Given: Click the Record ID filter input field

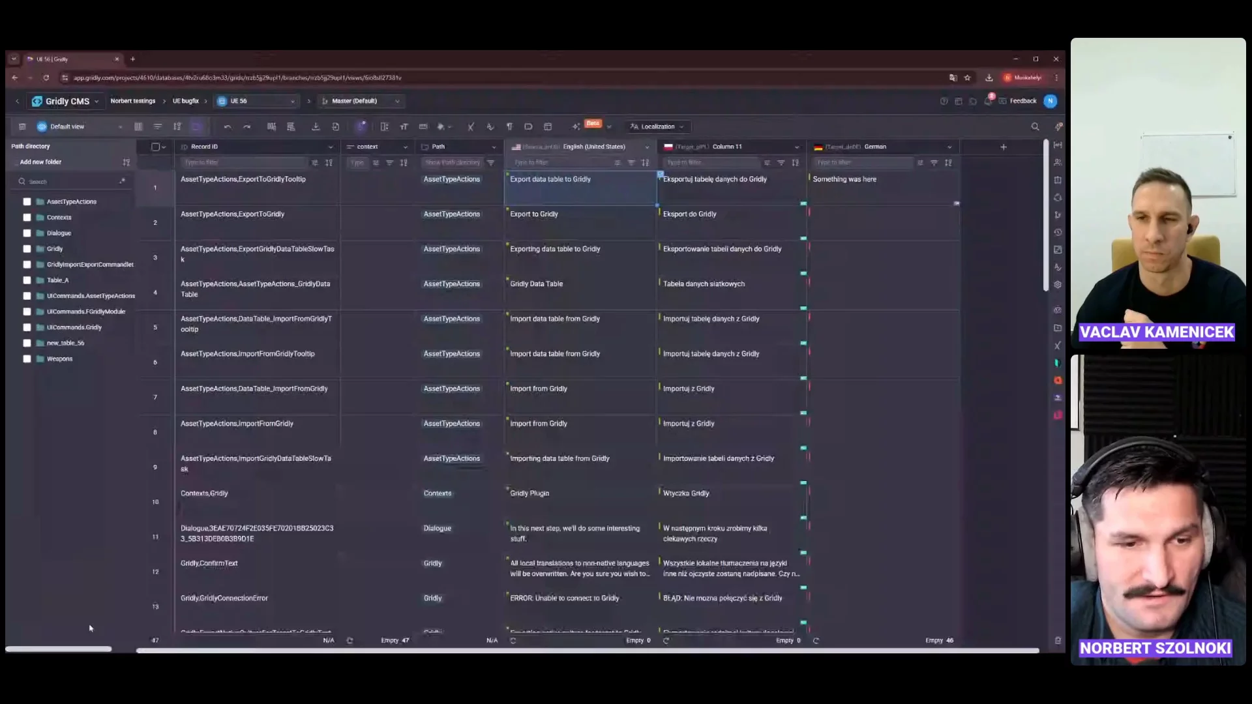Looking at the screenshot, I should coord(241,162).
